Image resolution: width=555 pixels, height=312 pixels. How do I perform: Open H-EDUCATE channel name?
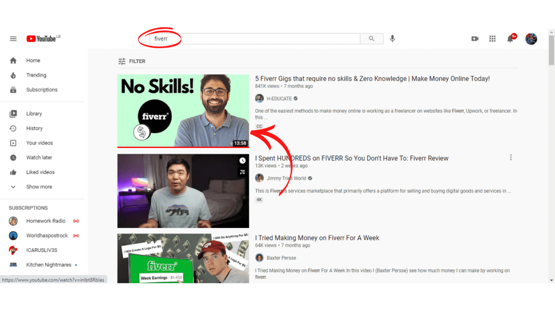(x=279, y=99)
